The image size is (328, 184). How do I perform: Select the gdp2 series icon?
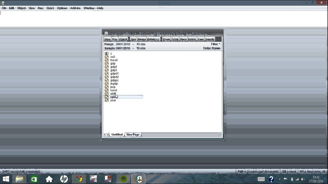click(107, 67)
